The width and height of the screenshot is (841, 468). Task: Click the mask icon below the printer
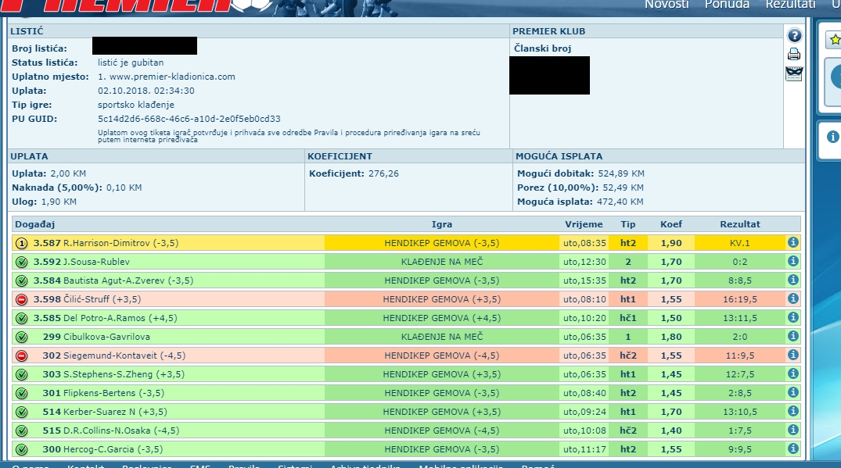pos(794,73)
